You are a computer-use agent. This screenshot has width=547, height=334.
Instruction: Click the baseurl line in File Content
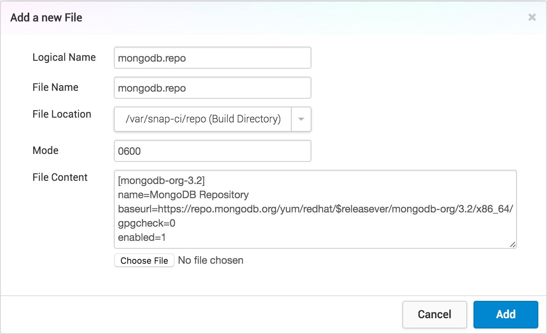click(x=315, y=209)
